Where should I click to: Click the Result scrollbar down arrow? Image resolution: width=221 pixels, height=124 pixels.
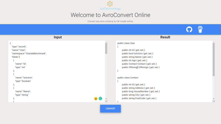pos(213,99)
